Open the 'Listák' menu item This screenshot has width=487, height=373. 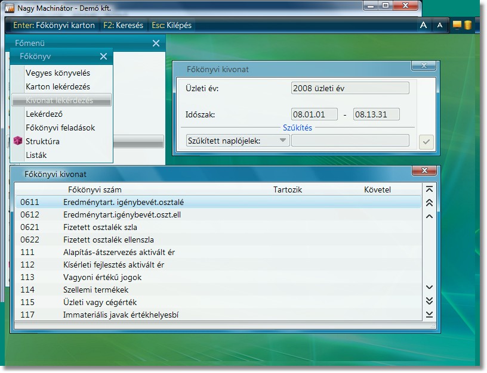[x=36, y=155]
